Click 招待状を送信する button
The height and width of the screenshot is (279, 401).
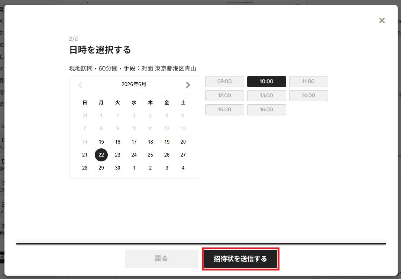point(240,259)
